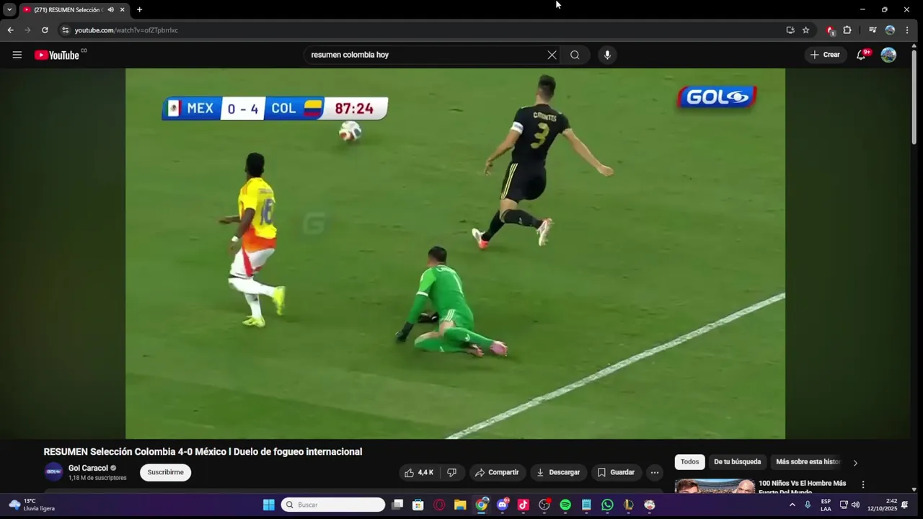This screenshot has width=923, height=519.
Task: Show hidden system tray icons chevron
Action: (x=792, y=505)
